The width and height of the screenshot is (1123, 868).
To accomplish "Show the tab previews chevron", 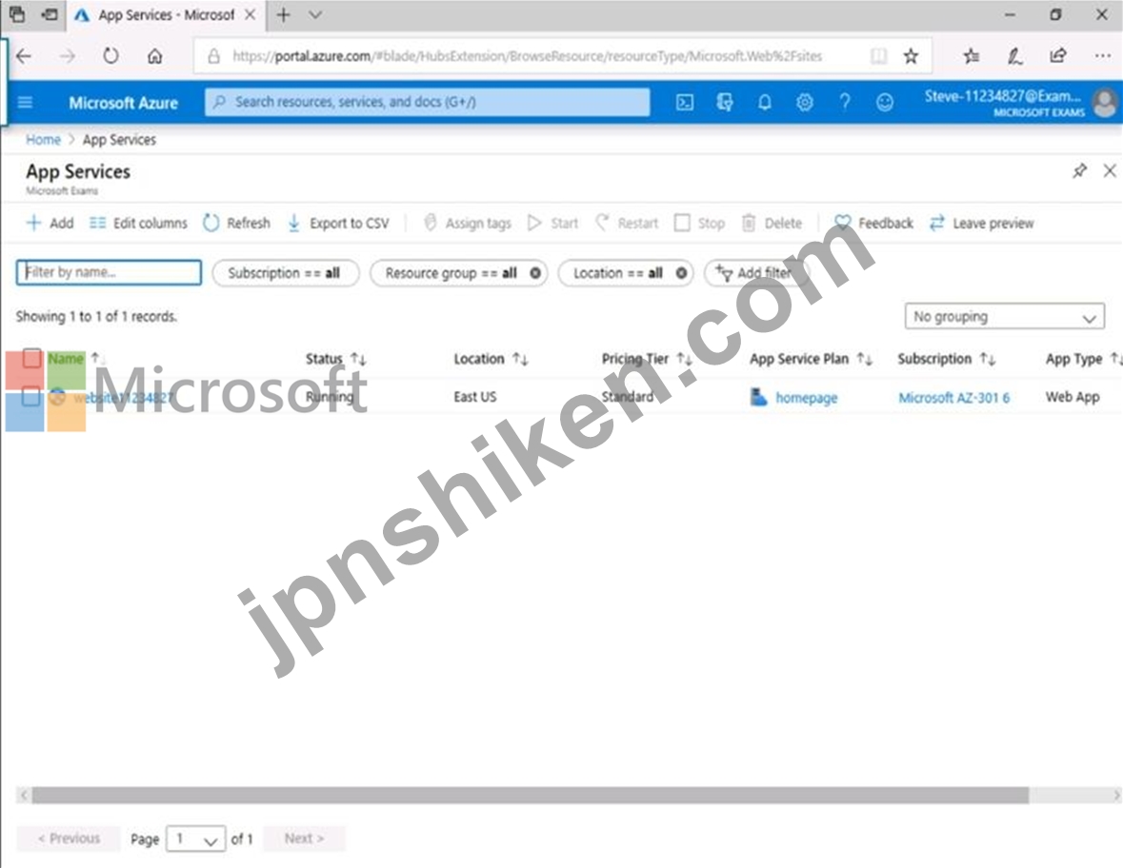I will click(315, 15).
